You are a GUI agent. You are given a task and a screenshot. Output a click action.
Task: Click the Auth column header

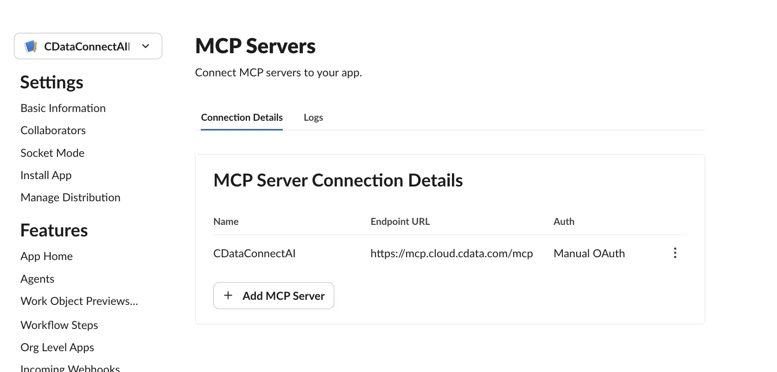pyautogui.click(x=564, y=222)
